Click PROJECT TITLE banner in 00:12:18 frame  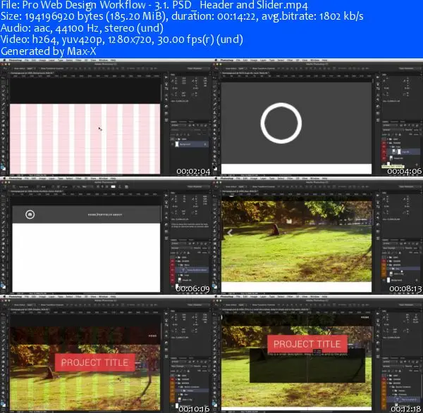tap(307, 344)
